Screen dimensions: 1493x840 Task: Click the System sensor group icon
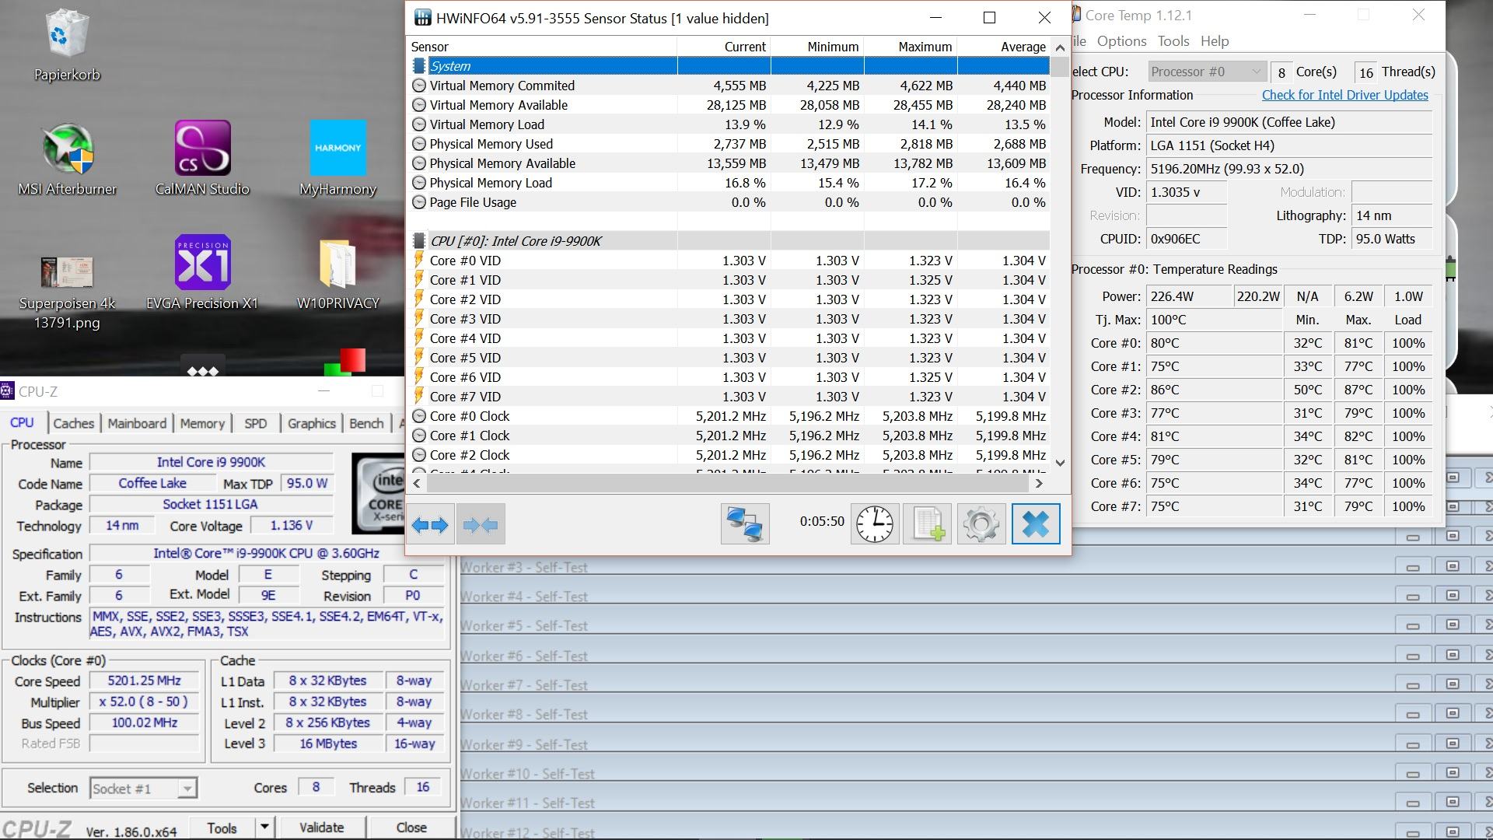coord(419,66)
